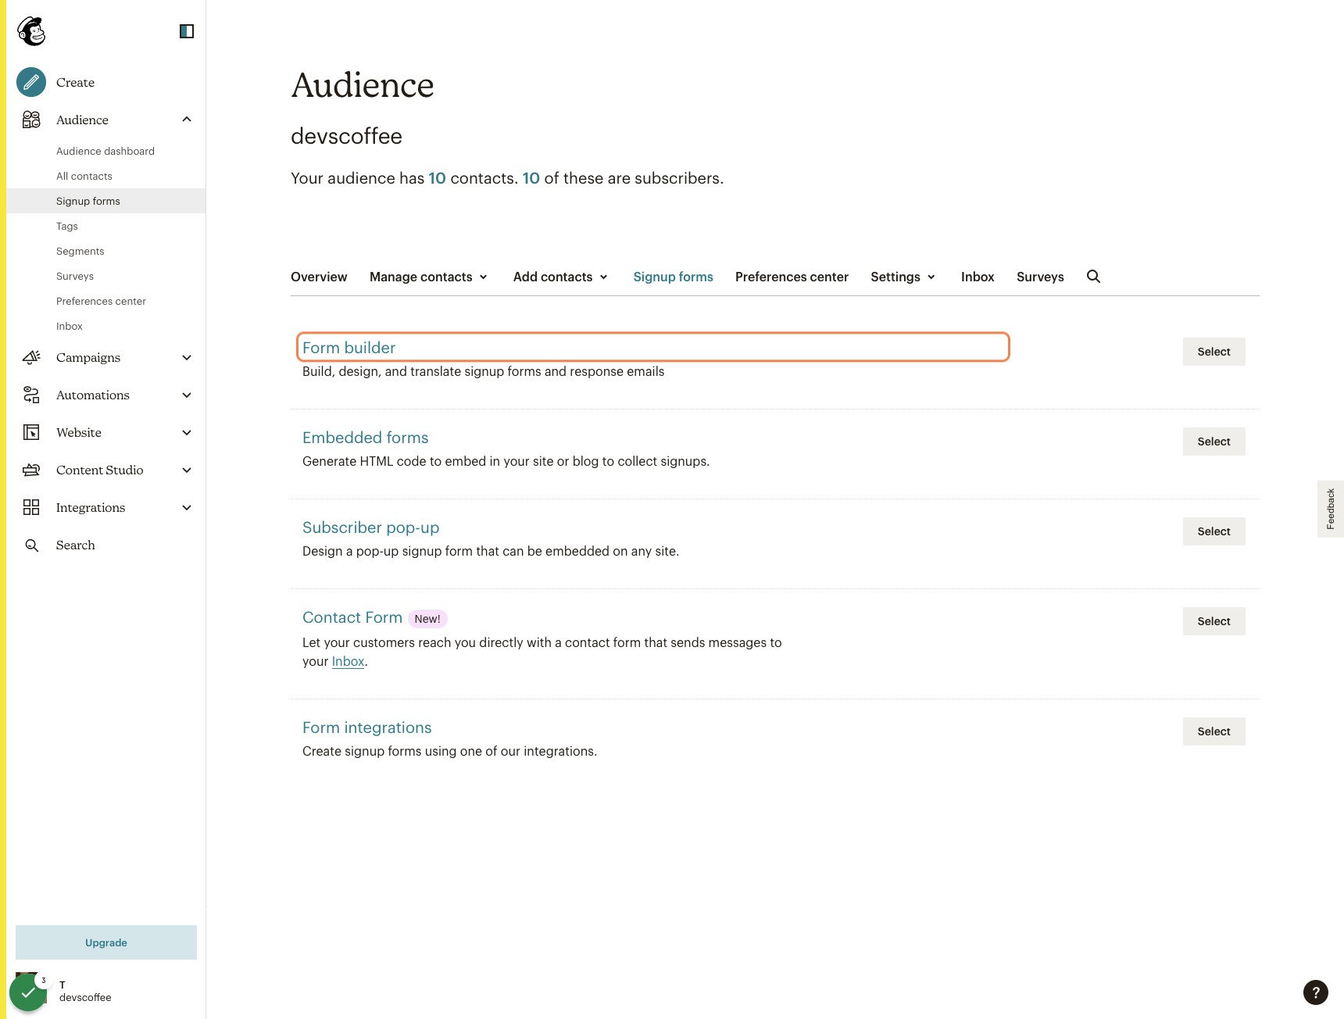Follow the Inbox link in Contact Form description
This screenshot has height=1019, width=1344.
point(348,661)
